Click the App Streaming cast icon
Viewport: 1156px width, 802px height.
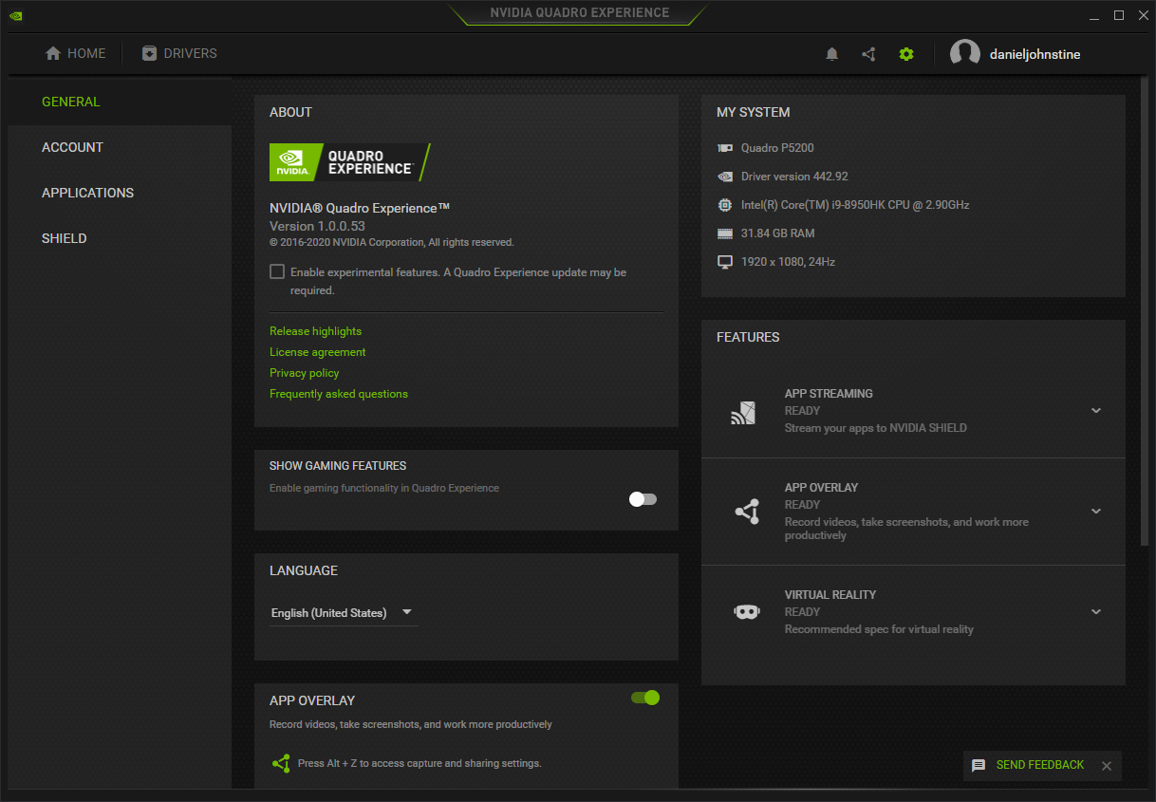click(x=742, y=412)
